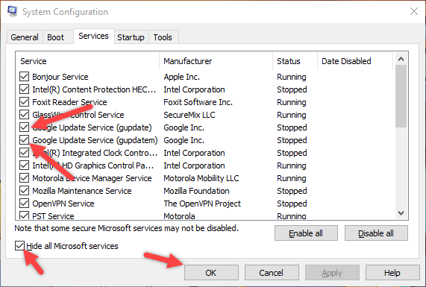Click The OpenVPN Project manufacturer cell
This screenshot has height=287, width=426.
click(202, 204)
